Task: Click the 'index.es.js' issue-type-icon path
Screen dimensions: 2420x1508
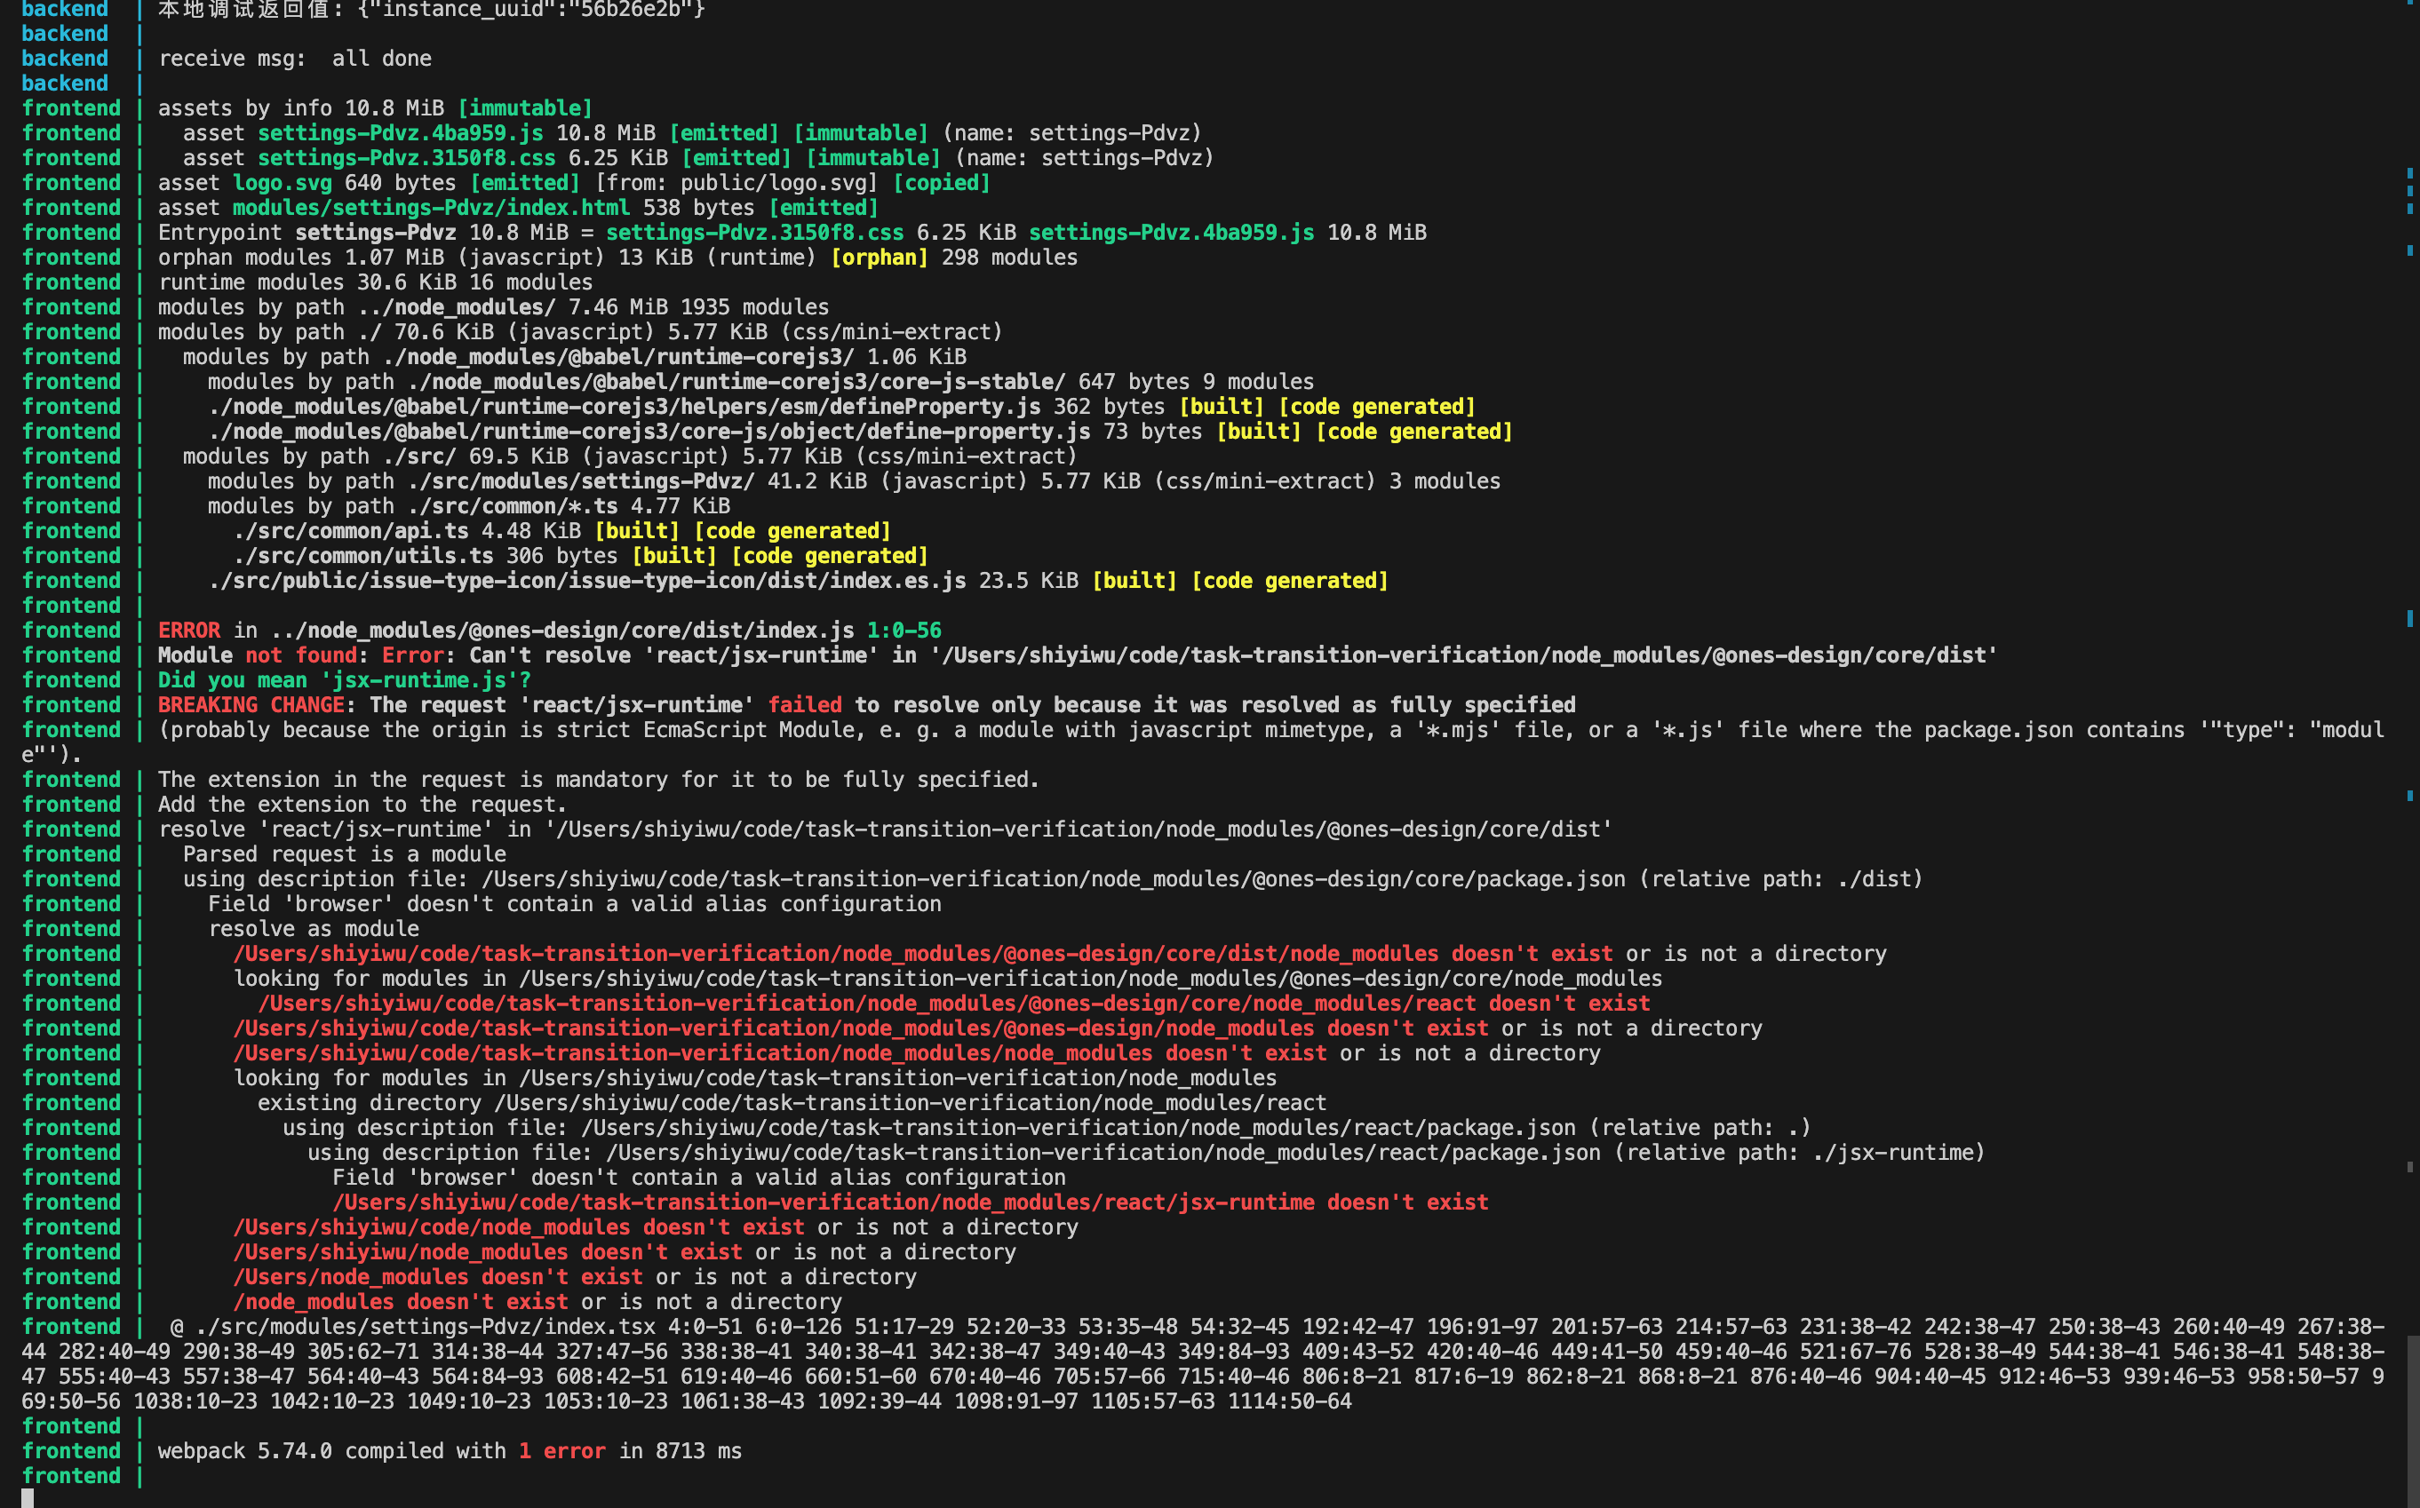Action: [586, 582]
